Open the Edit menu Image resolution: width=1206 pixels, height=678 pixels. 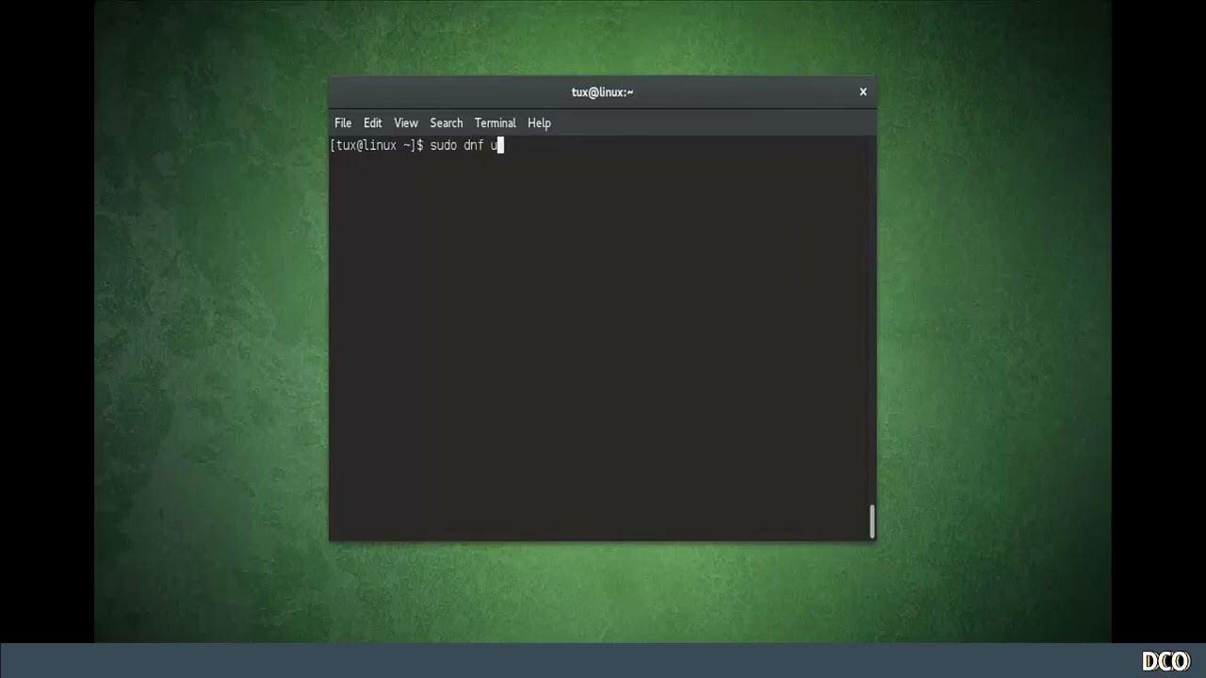(373, 123)
